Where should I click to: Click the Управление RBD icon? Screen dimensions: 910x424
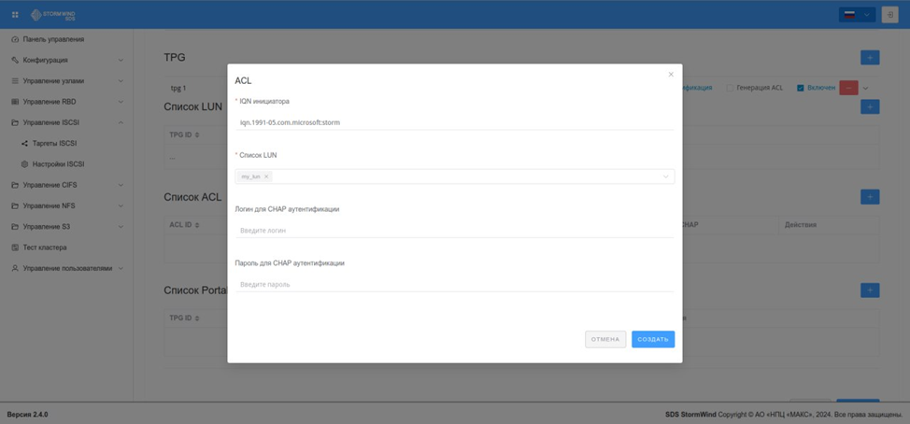coord(15,102)
